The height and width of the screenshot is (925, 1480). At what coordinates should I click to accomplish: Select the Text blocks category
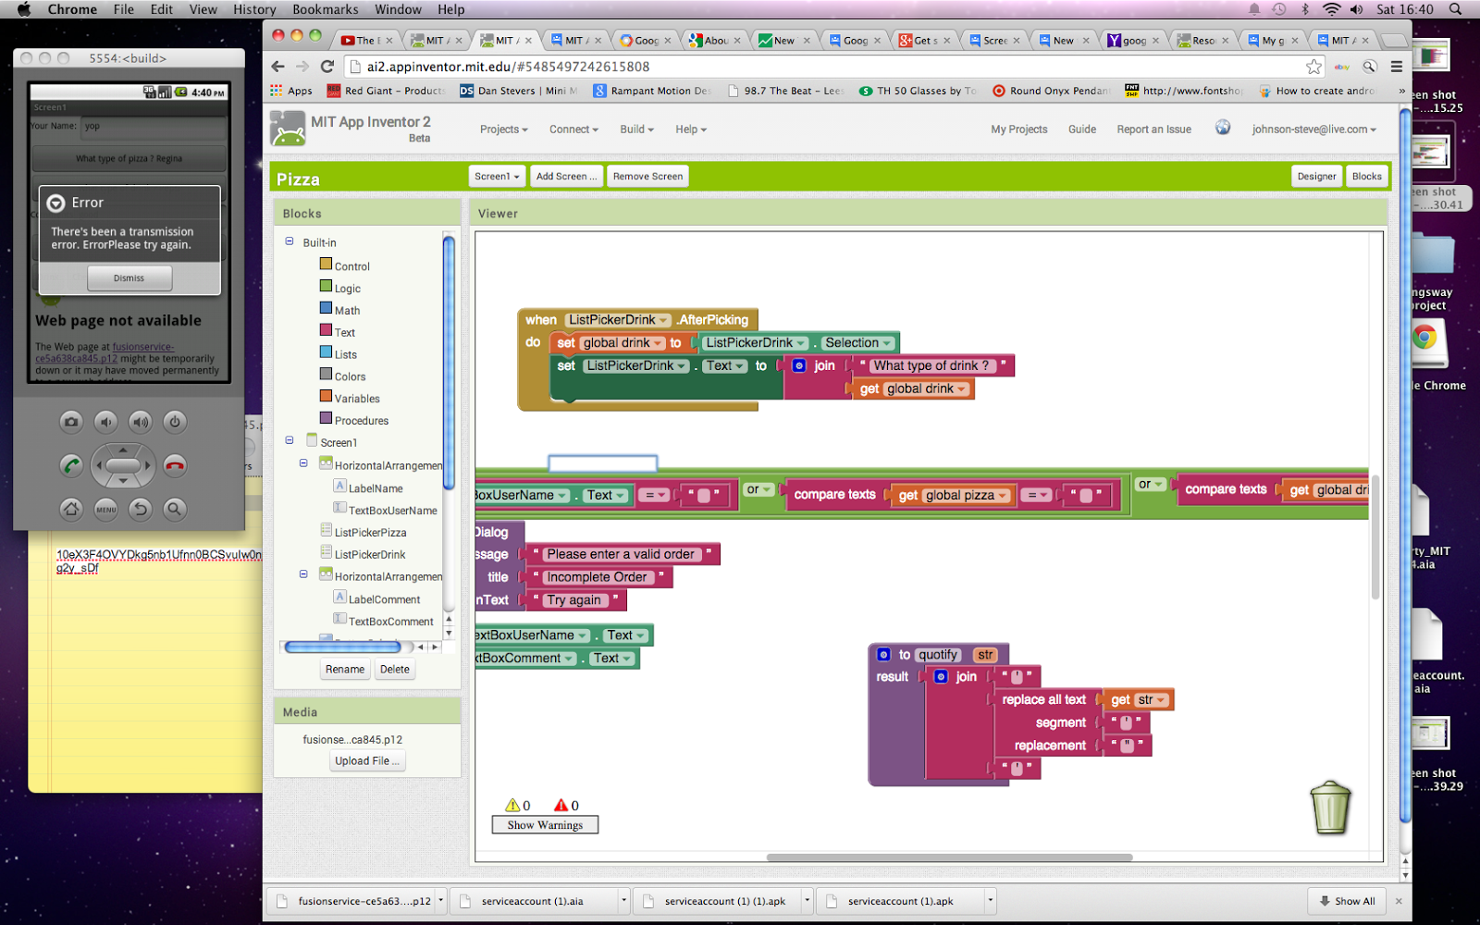338,332
